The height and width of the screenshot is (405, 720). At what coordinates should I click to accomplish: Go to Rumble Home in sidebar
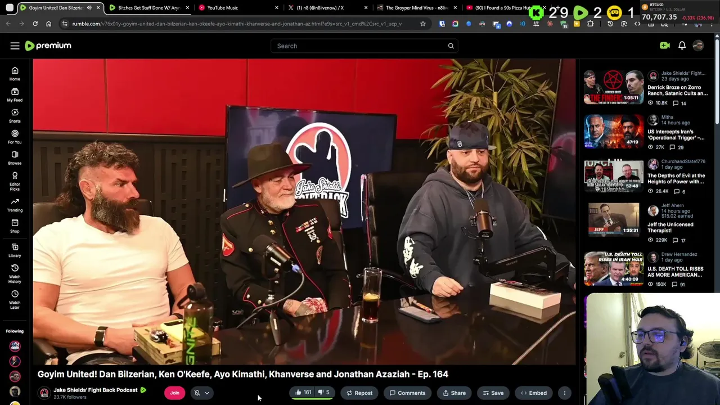15,74
